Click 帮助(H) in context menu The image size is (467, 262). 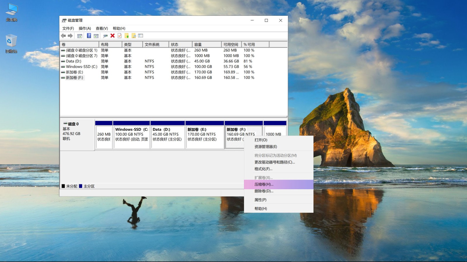279,209
